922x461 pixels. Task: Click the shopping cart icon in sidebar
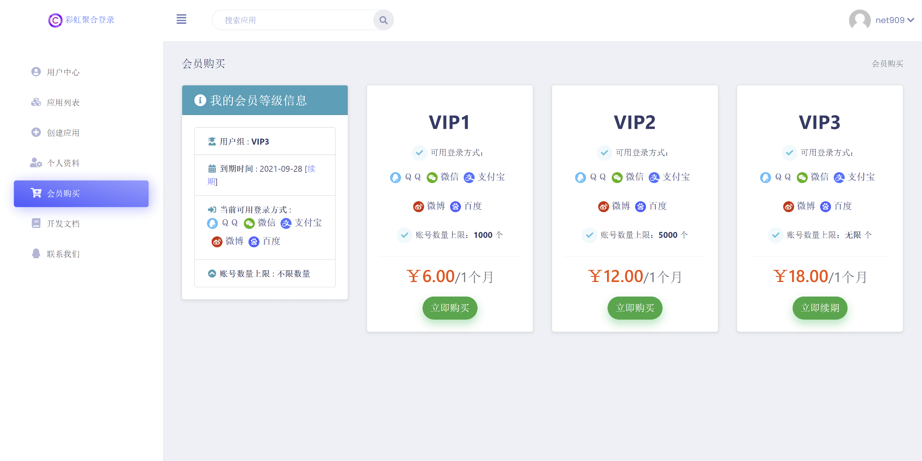36,193
